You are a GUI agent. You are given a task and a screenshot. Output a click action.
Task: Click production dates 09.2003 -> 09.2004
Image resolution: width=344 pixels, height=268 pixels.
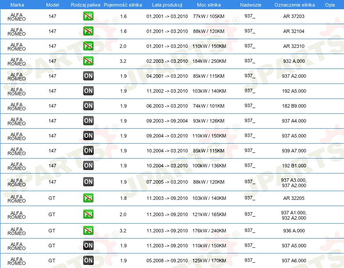[167, 121]
